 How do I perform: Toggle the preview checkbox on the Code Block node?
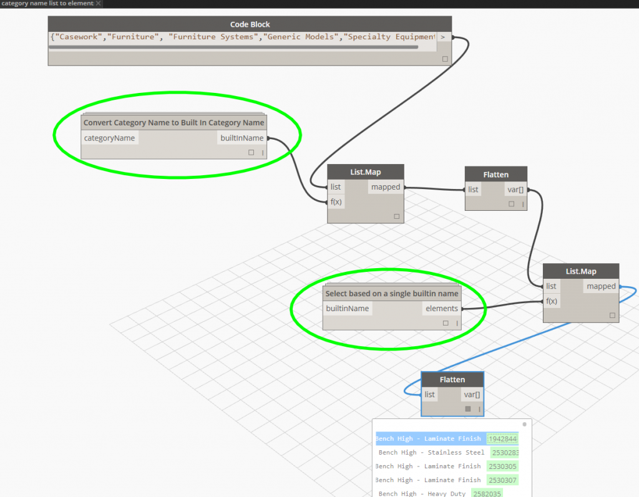[x=445, y=58]
